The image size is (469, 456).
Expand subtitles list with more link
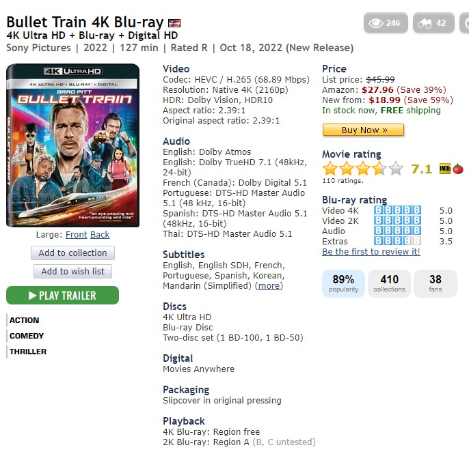pyautogui.click(x=269, y=286)
